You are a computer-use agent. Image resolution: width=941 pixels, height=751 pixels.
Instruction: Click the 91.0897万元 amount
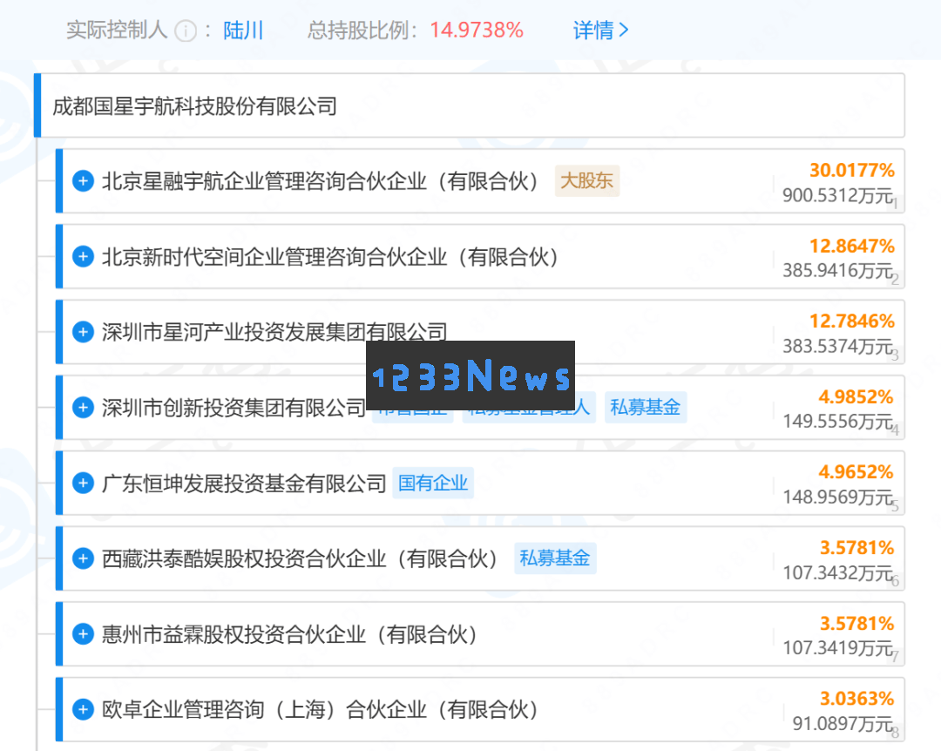coord(843,724)
